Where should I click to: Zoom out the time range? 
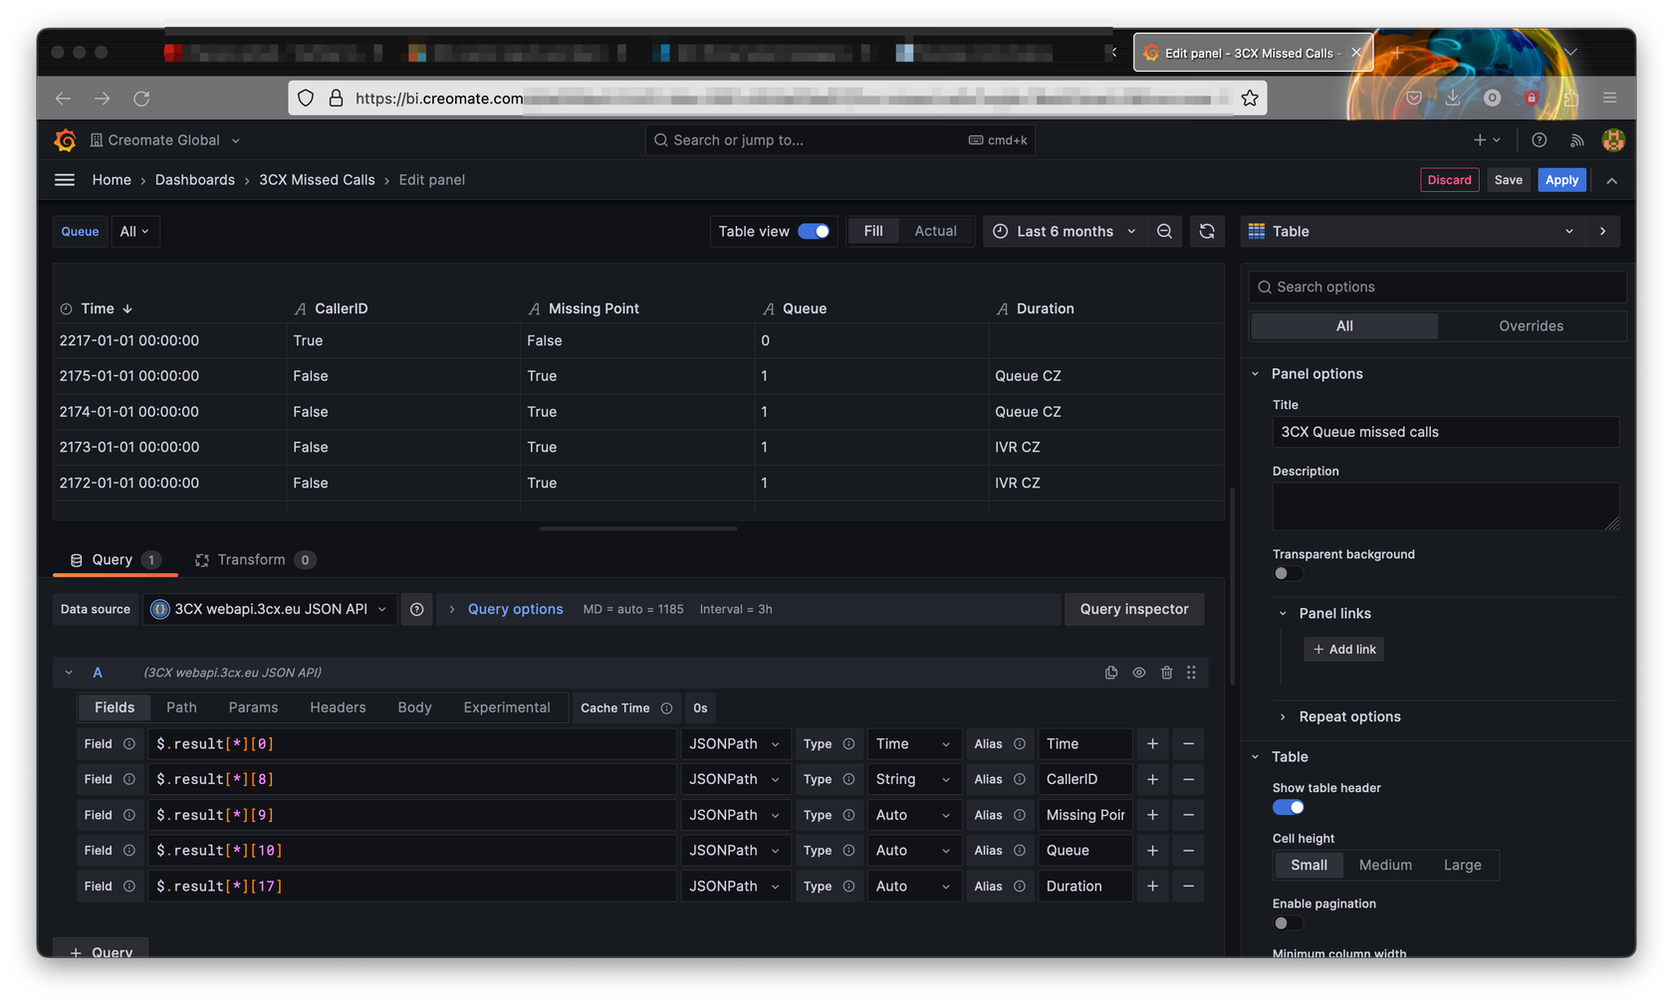point(1164,231)
